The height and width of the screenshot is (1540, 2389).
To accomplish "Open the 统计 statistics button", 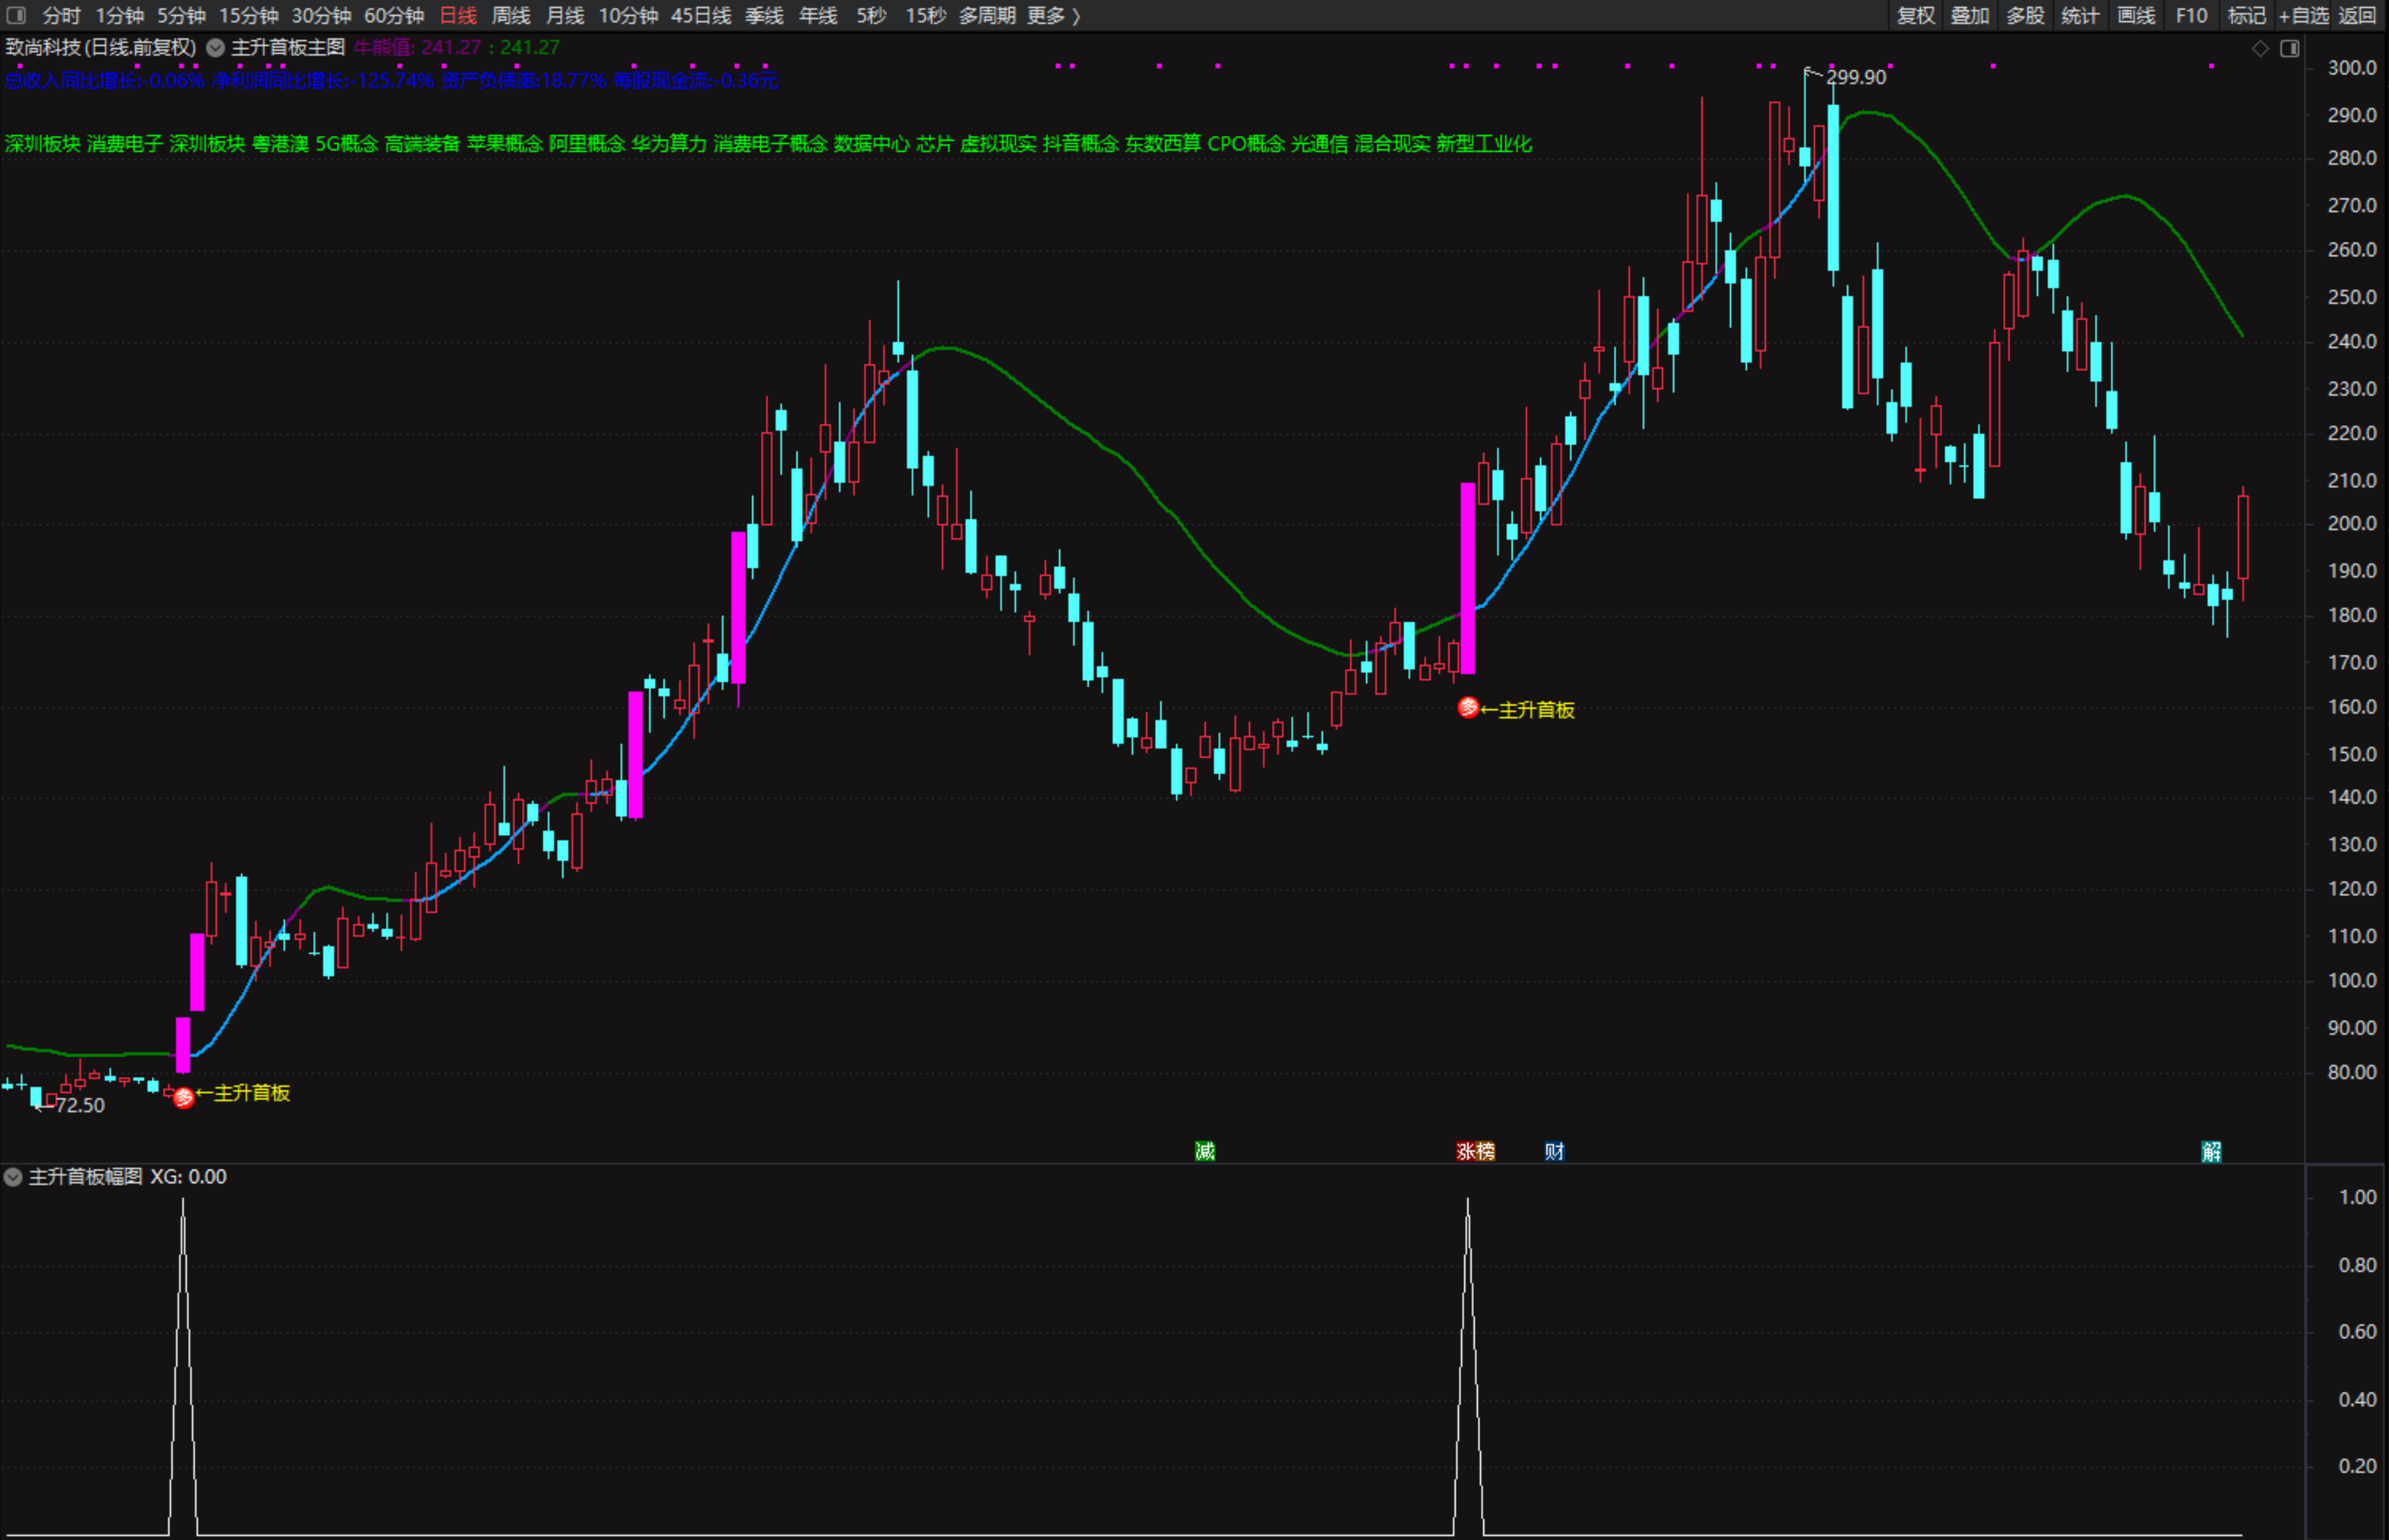I will pos(2080,15).
